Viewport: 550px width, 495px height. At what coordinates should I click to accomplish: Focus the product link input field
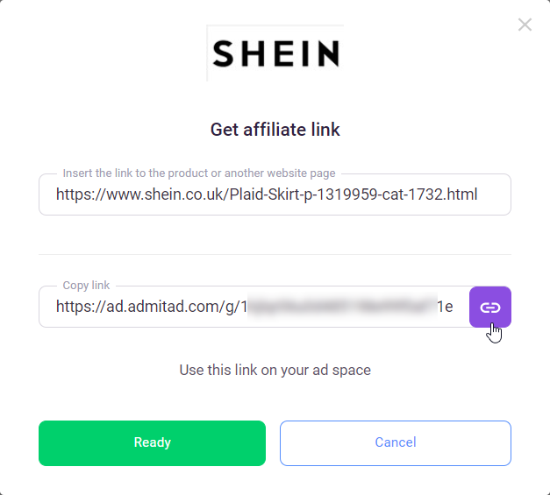tap(275, 194)
